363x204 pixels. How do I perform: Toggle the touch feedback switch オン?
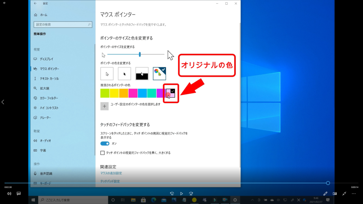(105, 143)
